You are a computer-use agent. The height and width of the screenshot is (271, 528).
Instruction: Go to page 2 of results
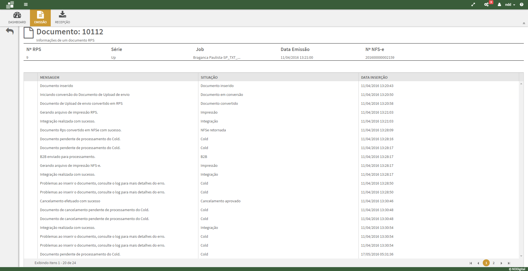494,263
